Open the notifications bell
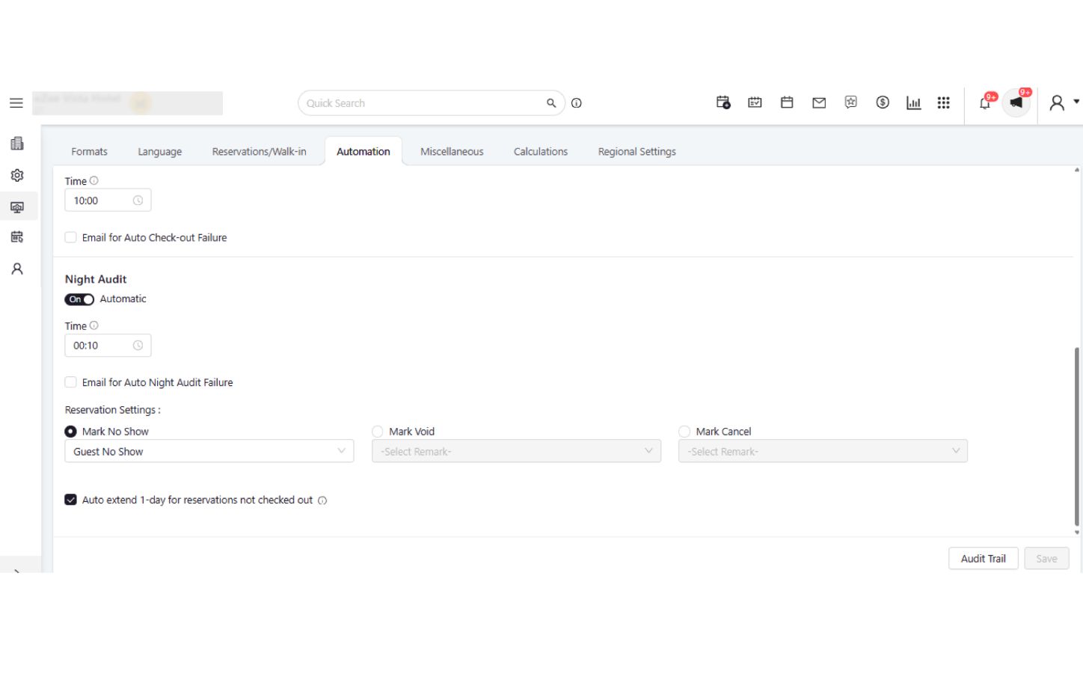 pyautogui.click(x=985, y=102)
